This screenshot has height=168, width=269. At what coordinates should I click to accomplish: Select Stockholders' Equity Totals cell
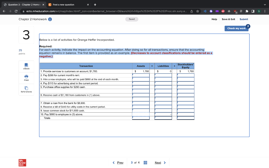(x=186, y=118)
